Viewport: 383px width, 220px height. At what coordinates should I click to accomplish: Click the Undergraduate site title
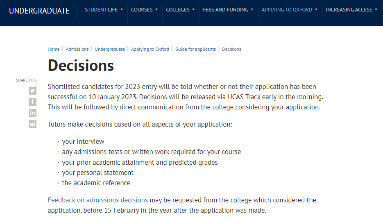[39, 11]
